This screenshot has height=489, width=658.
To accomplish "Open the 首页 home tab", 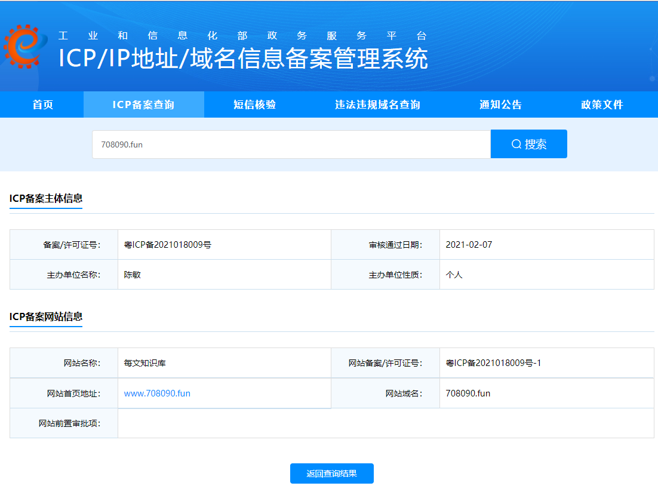I will pyautogui.click(x=42, y=104).
